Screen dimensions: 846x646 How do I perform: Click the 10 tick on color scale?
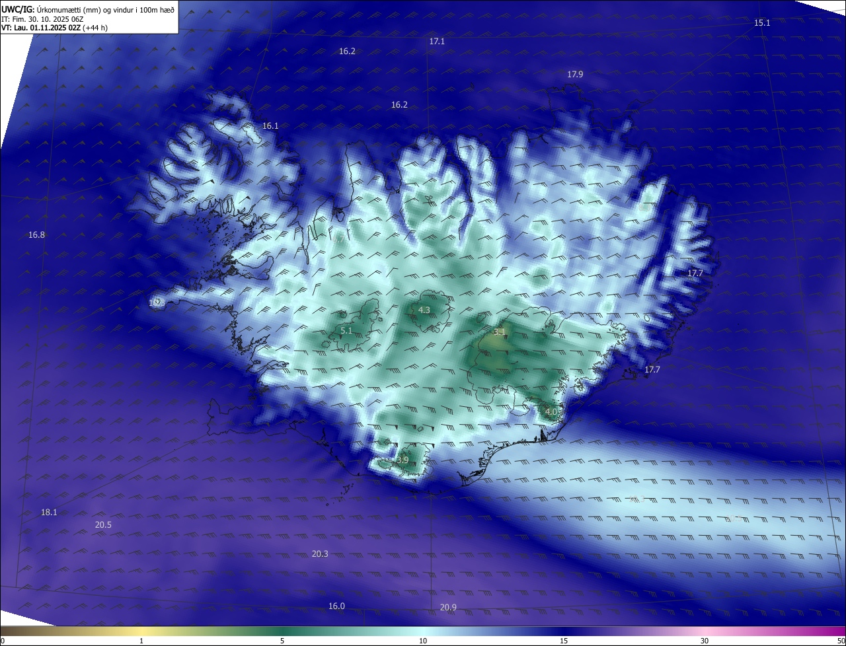[423, 641]
